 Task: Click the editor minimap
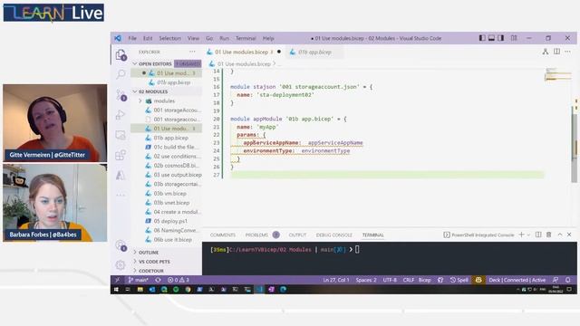coord(557,75)
